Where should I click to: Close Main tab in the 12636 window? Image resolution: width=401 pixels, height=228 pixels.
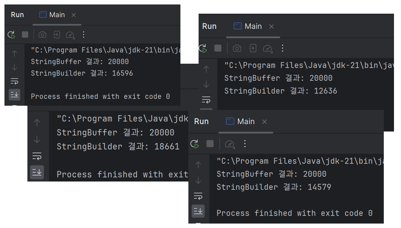coord(272,27)
